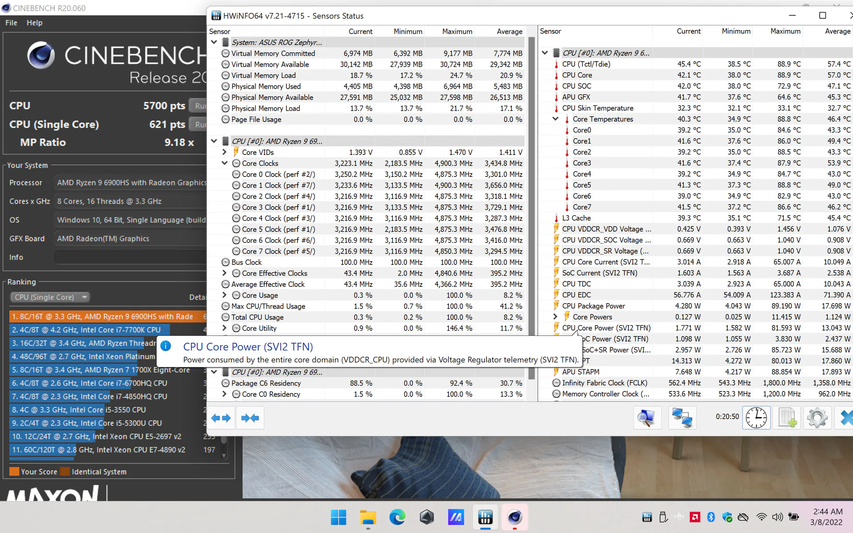853x533 pixels.
Task: Click the HWiNFO reset clock icon
Action: (x=756, y=418)
